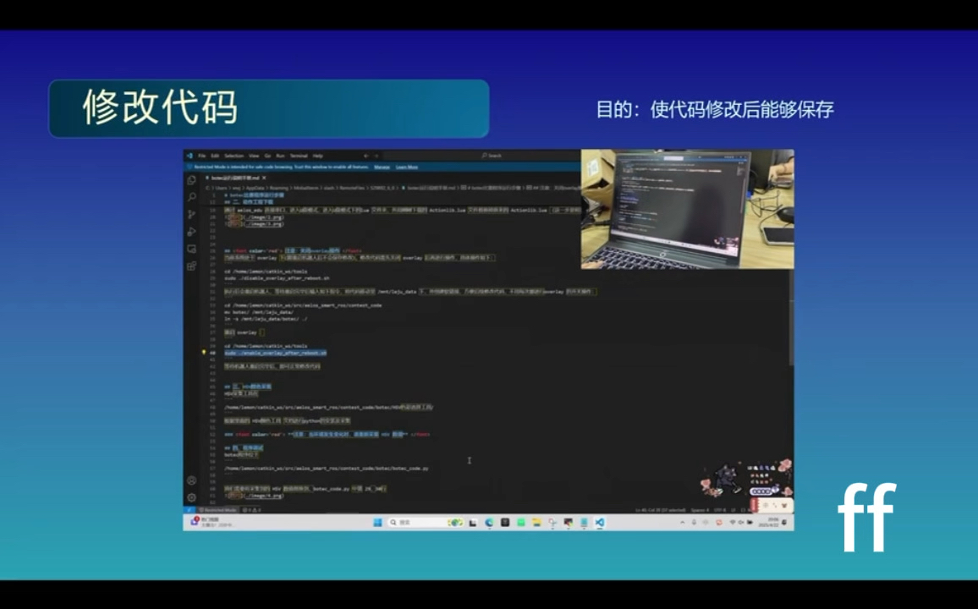Click the webcam photo of the laptop
The image size is (978, 609).
[x=687, y=209]
